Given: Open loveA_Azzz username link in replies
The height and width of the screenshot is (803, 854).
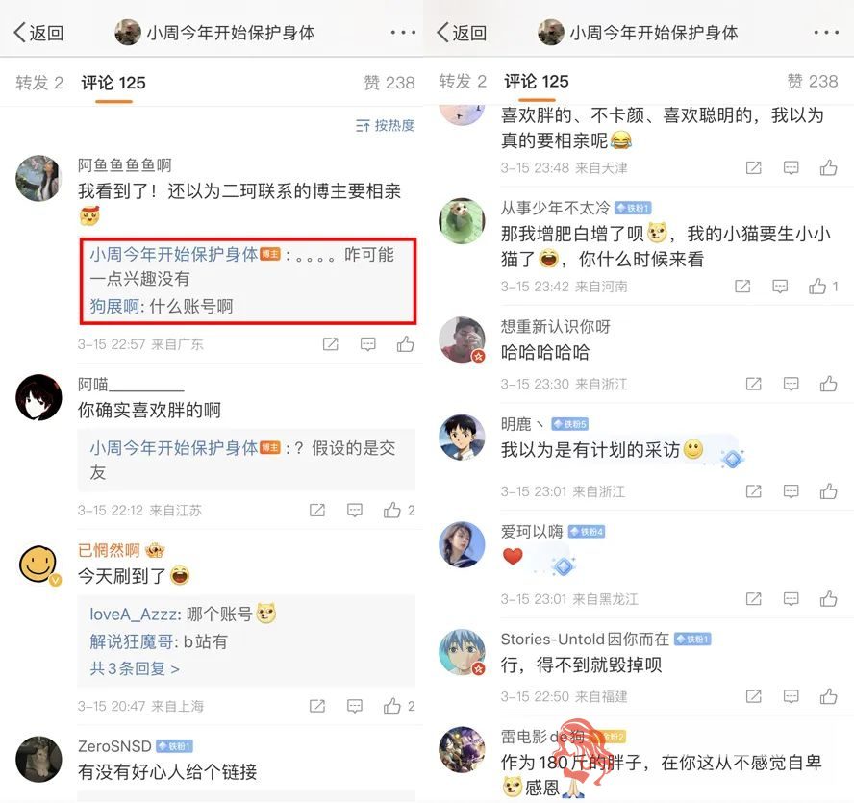Looking at the screenshot, I should click(133, 615).
